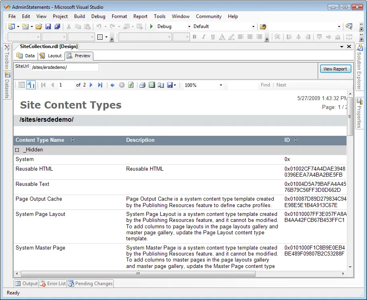Click inside the SiteUrl input field

click(x=64, y=67)
